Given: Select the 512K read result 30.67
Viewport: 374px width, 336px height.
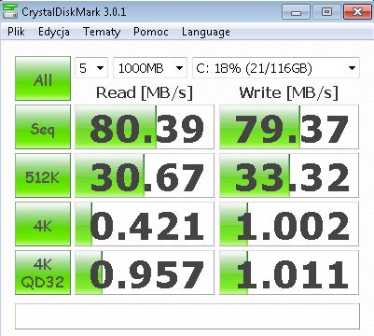Looking at the screenshot, I should click(x=145, y=175).
